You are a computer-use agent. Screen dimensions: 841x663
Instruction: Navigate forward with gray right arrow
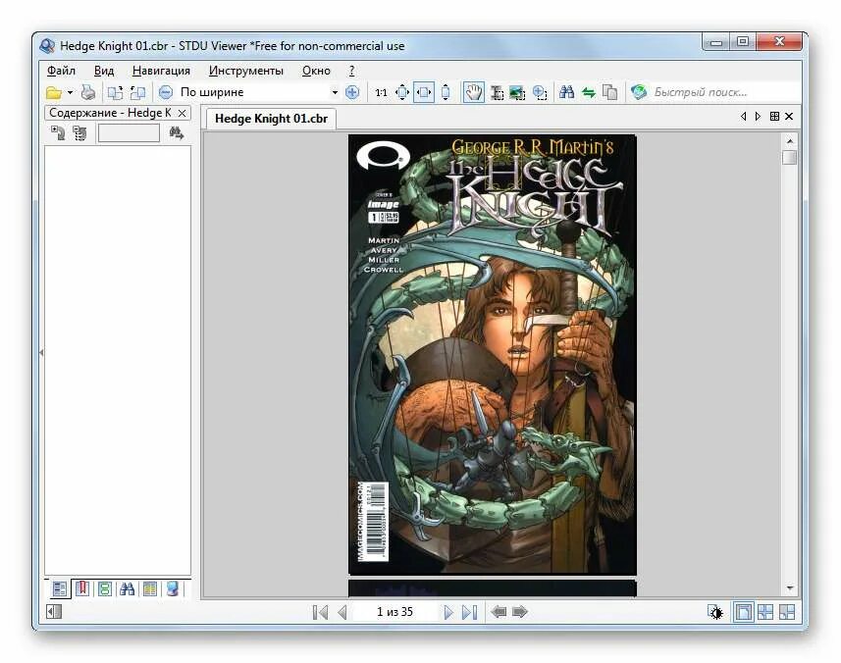point(520,612)
